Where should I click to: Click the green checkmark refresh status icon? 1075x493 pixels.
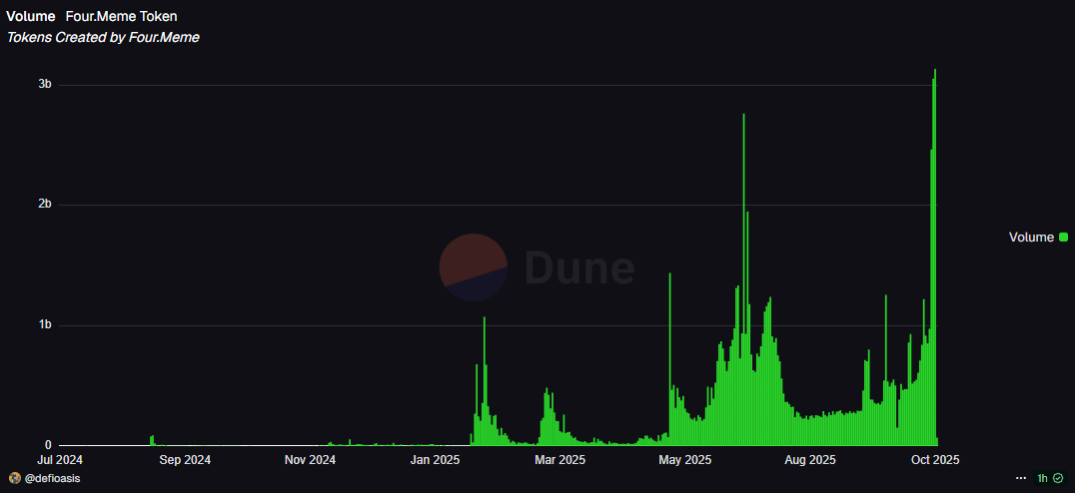pyautogui.click(x=1058, y=478)
